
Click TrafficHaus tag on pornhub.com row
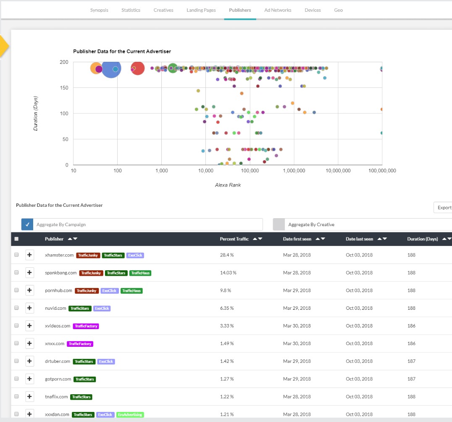pyautogui.click(x=131, y=291)
